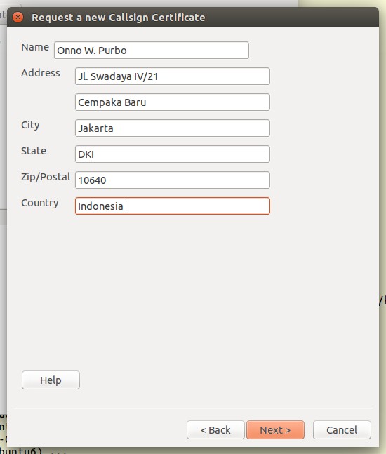Open Help for this certificate form

(51, 380)
